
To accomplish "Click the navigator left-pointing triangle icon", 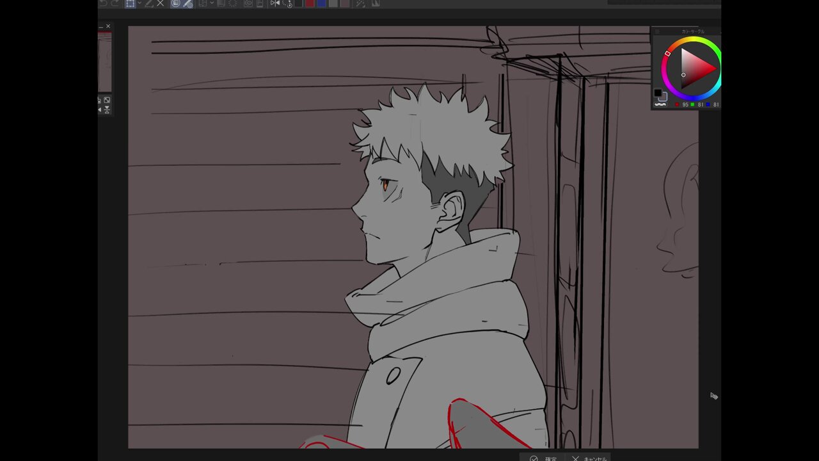I will click(x=100, y=110).
